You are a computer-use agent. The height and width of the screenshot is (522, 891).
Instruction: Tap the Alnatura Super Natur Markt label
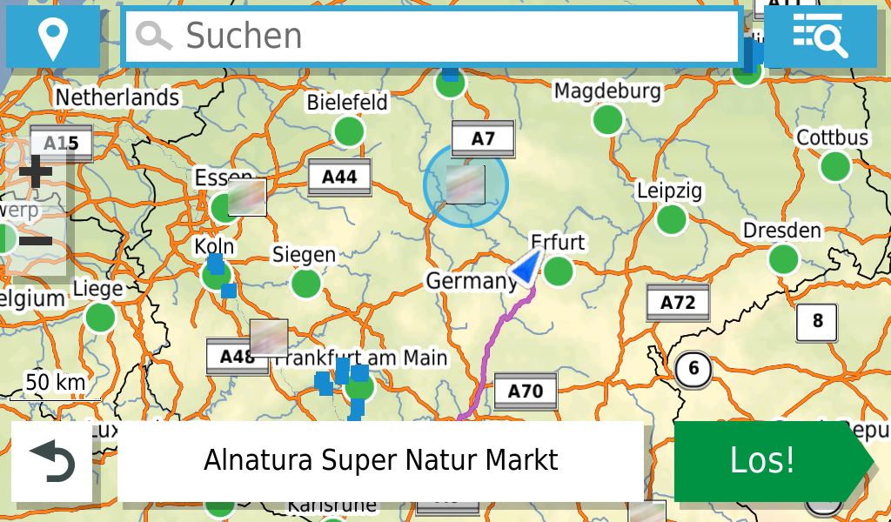point(380,461)
